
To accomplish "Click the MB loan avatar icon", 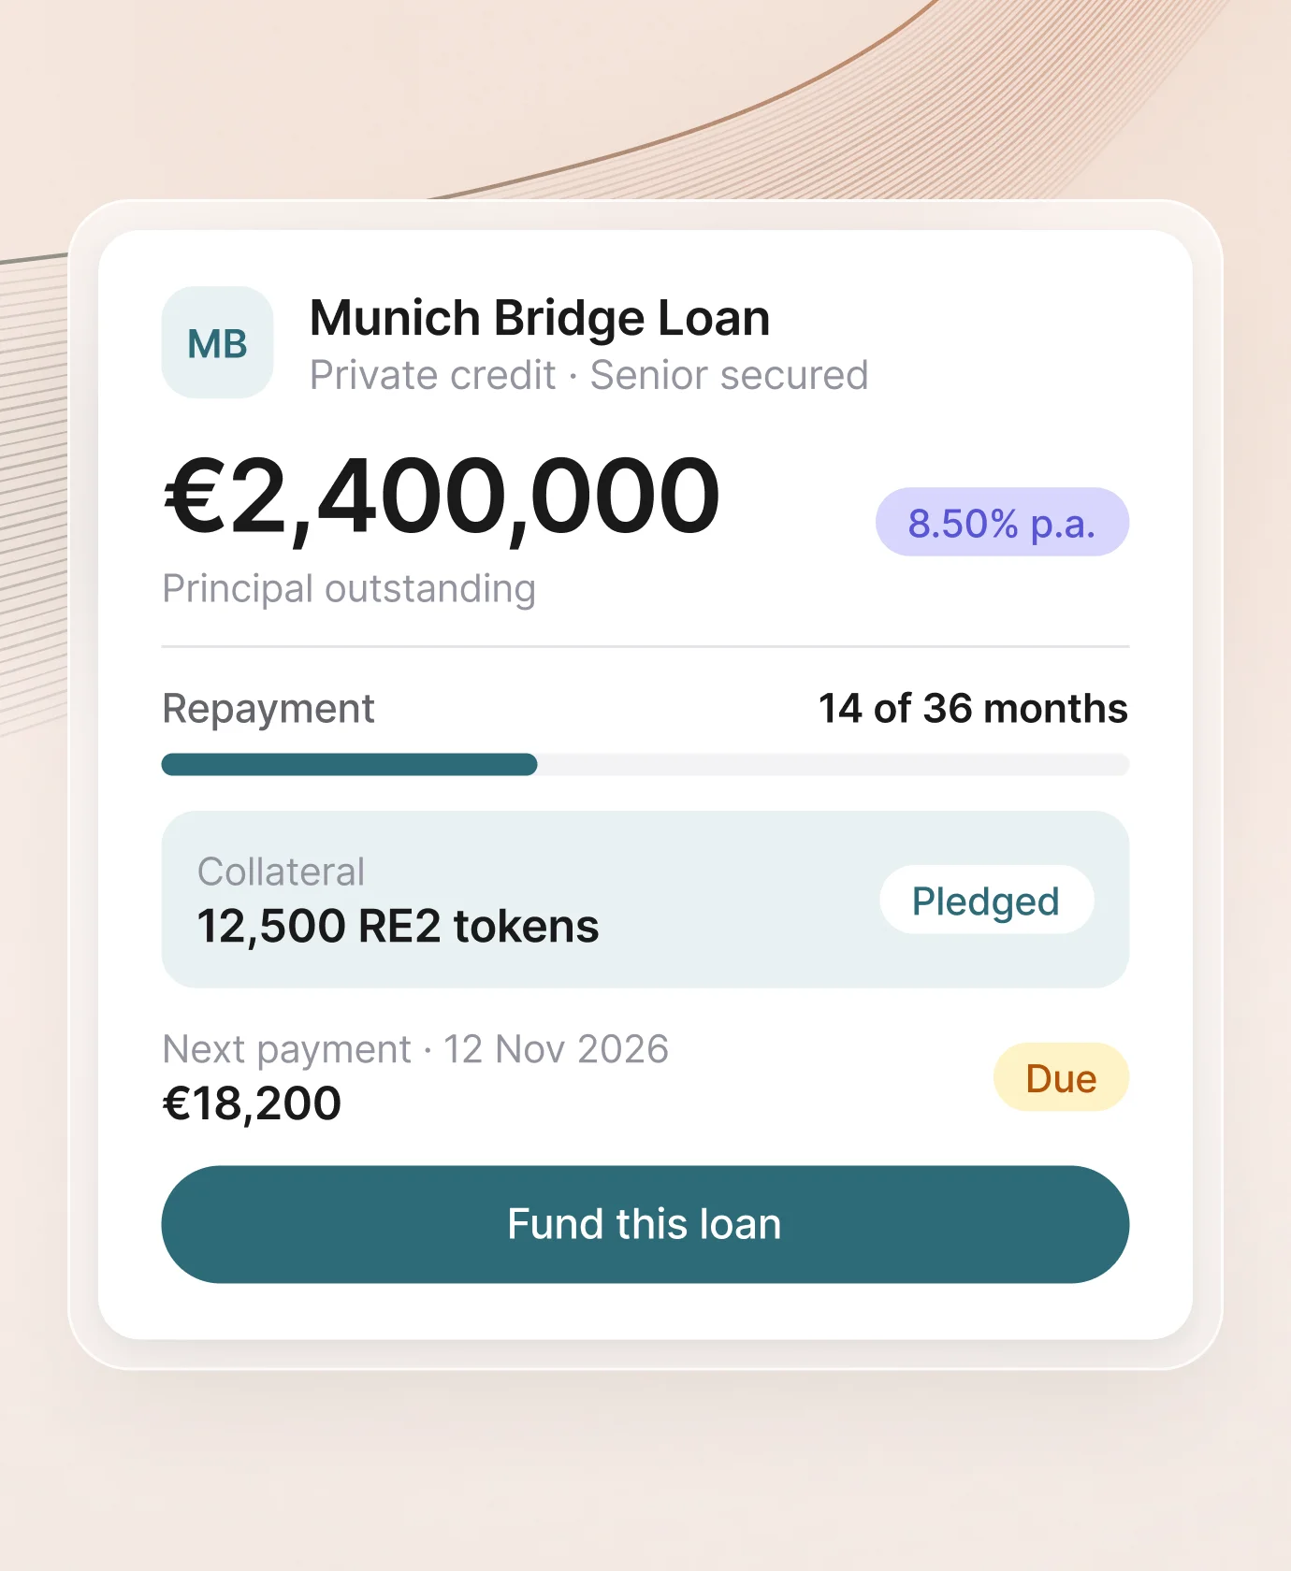I will click(217, 342).
